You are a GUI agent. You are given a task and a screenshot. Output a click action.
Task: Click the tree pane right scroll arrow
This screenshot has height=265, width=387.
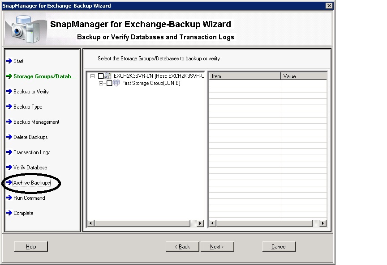tap(200, 223)
